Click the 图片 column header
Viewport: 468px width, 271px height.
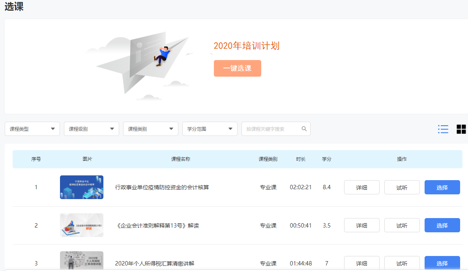coord(87,159)
